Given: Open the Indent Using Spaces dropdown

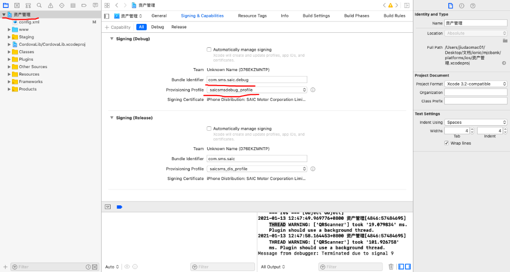Looking at the screenshot, I should (476, 122).
